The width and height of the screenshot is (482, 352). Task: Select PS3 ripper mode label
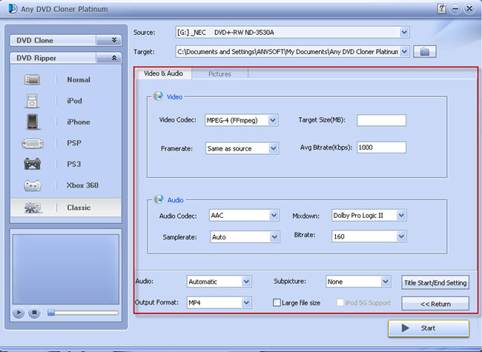(73, 164)
